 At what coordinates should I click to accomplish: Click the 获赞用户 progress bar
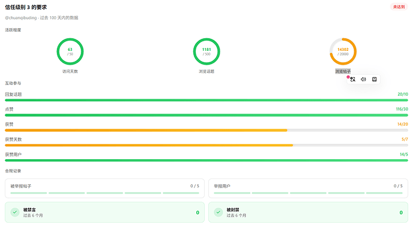[206, 160]
